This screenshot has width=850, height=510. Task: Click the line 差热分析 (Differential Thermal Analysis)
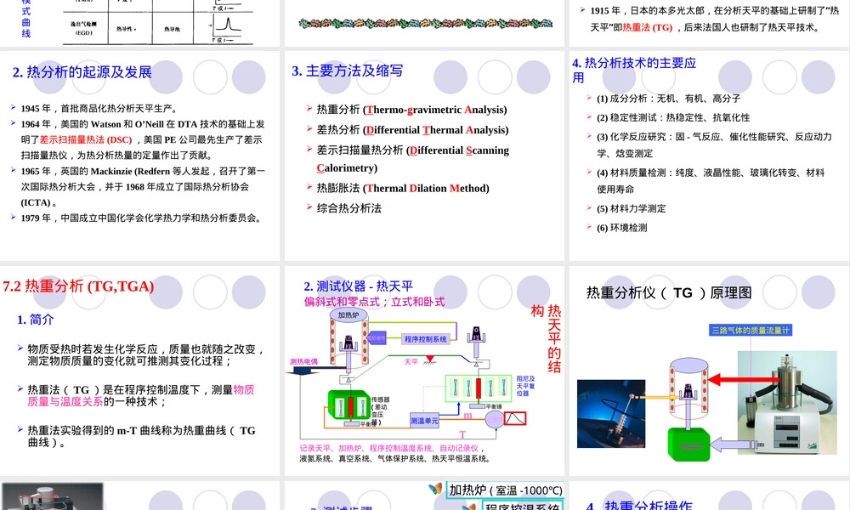click(x=412, y=130)
